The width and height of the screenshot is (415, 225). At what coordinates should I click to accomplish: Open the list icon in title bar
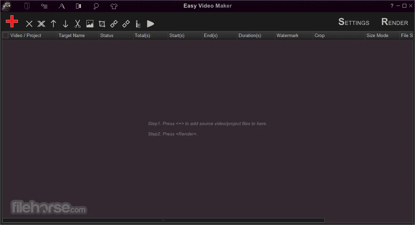(44, 6)
